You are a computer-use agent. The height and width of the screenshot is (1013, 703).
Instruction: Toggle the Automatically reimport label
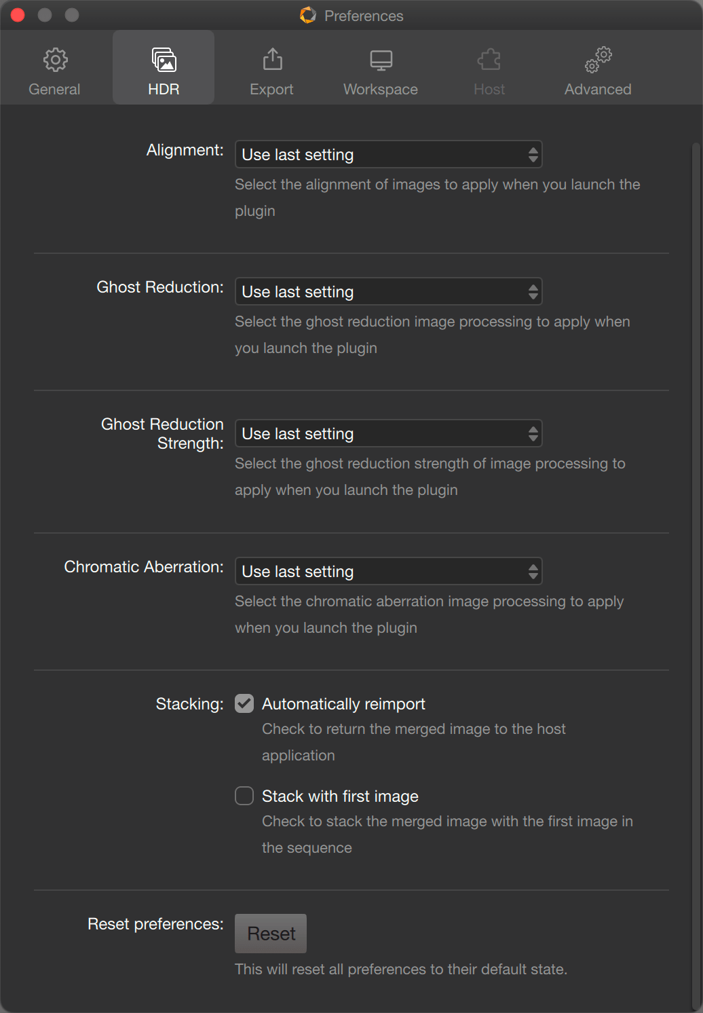click(x=343, y=704)
